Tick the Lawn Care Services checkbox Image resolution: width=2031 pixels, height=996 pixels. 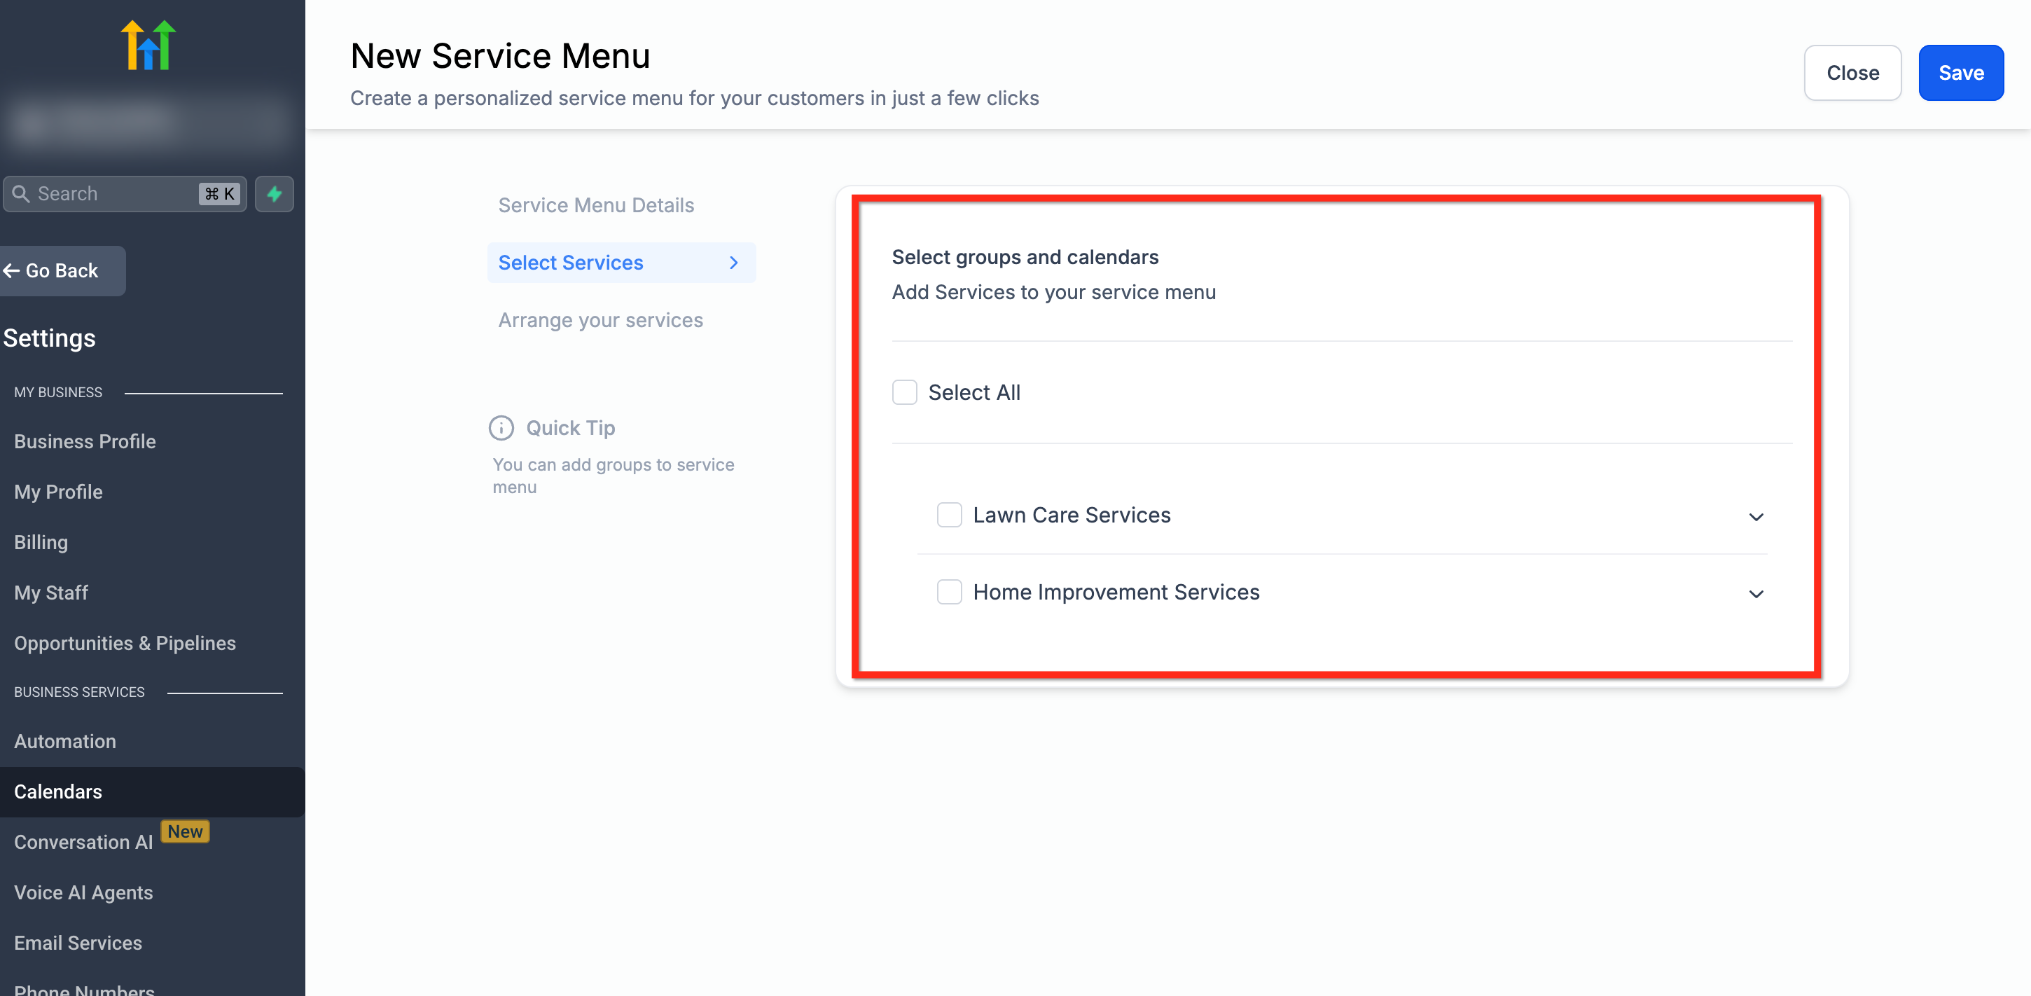[x=948, y=515]
